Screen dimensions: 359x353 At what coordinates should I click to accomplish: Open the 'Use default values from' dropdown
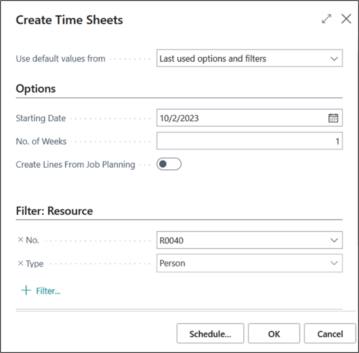click(334, 59)
